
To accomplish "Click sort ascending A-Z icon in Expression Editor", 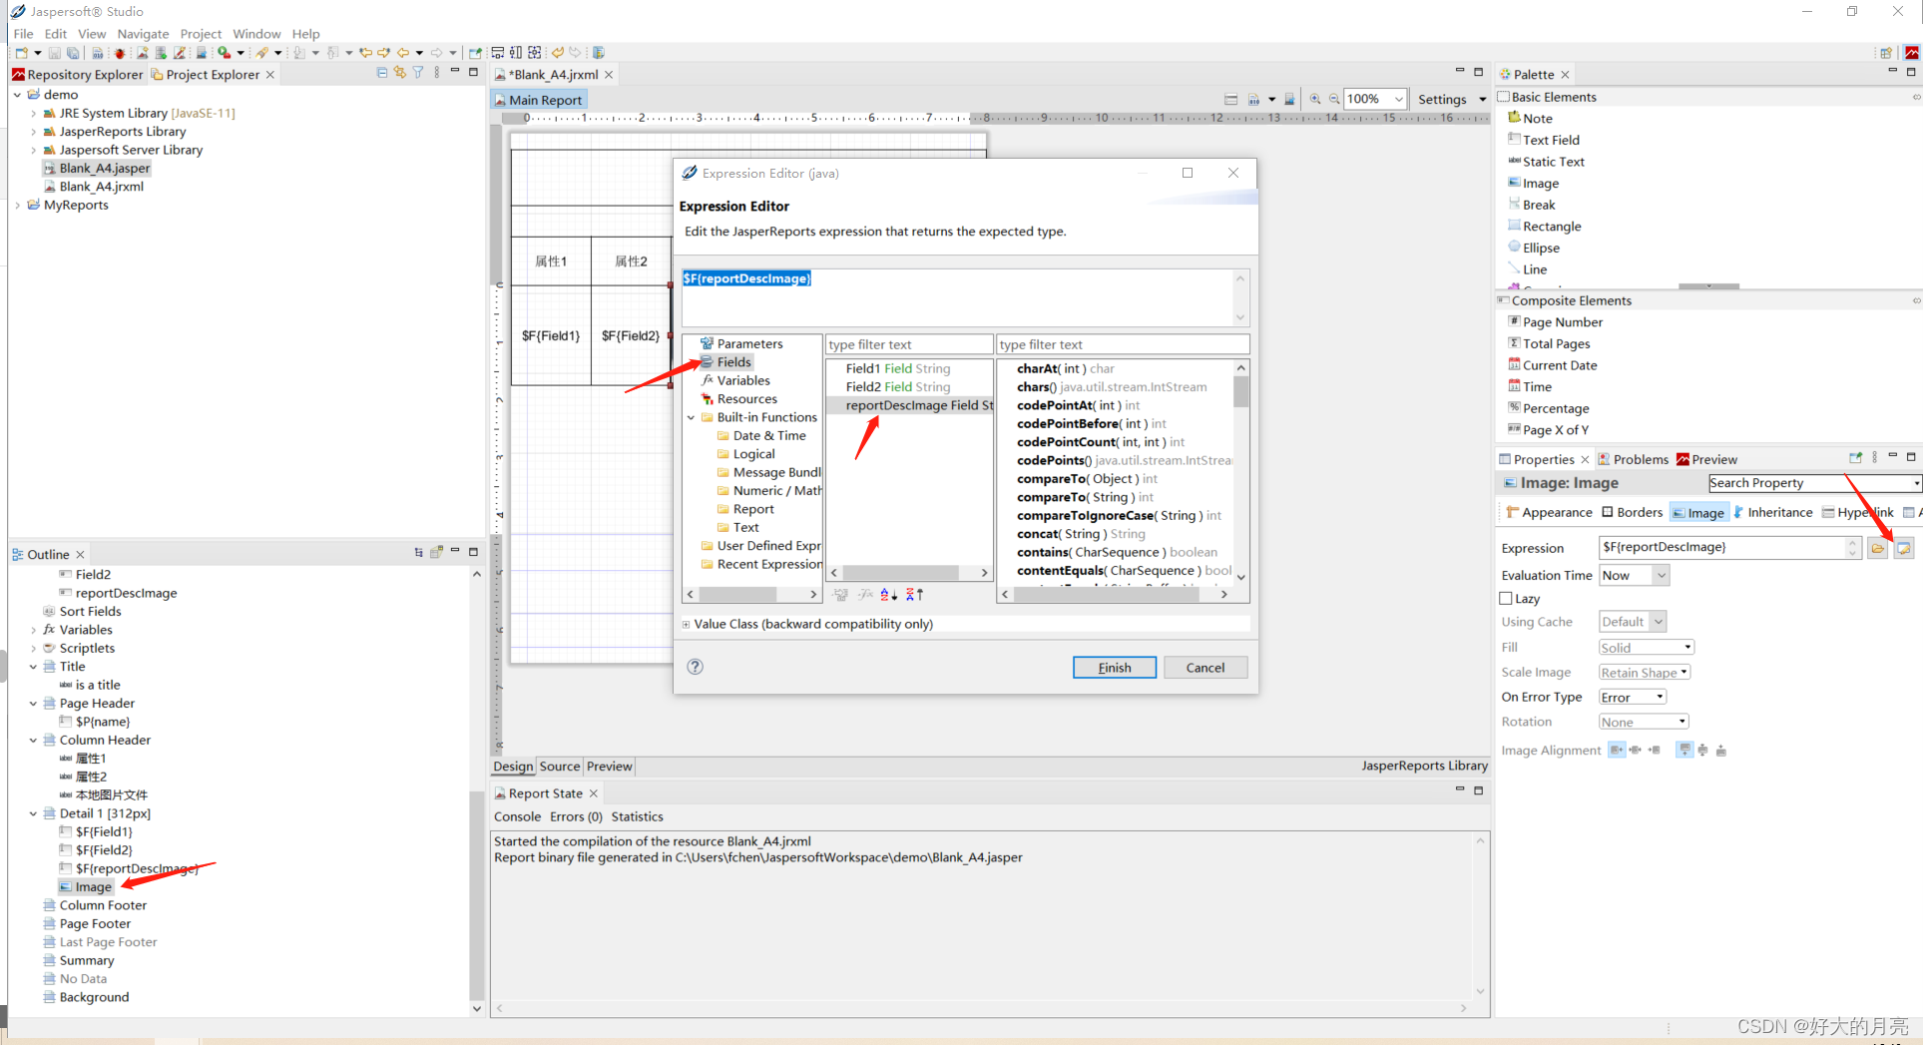I will (888, 595).
